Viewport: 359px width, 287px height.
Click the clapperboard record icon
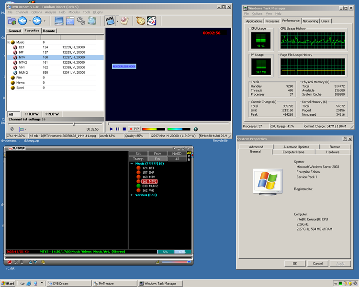(x=110, y=21)
